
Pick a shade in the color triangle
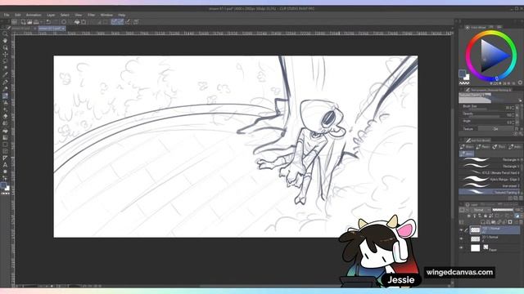pos(493,56)
